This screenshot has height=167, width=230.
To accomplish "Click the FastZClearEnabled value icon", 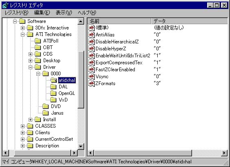I will pos(92,70).
